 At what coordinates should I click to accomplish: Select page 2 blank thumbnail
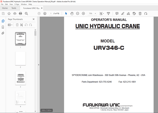pyautogui.click(x=20, y=58)
